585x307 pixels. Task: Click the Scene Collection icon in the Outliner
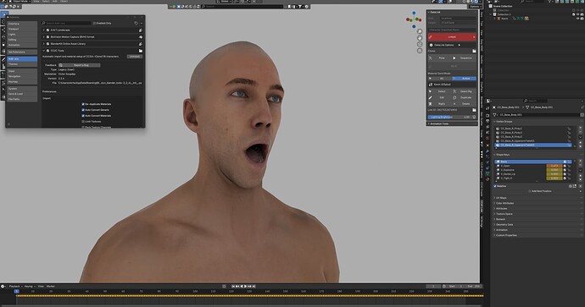click(491, 6)
